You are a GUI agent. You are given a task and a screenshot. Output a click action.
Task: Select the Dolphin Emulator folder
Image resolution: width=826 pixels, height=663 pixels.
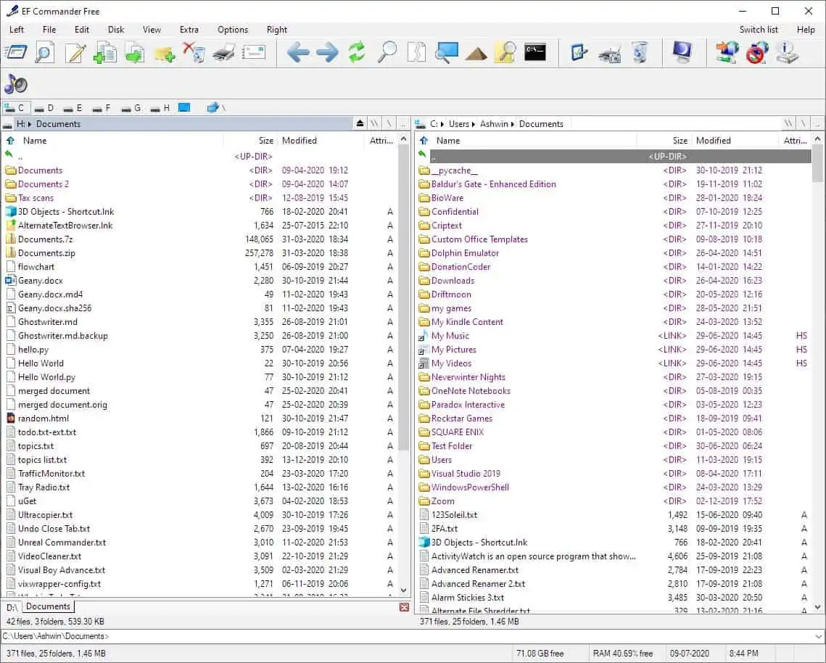(465, 253)
